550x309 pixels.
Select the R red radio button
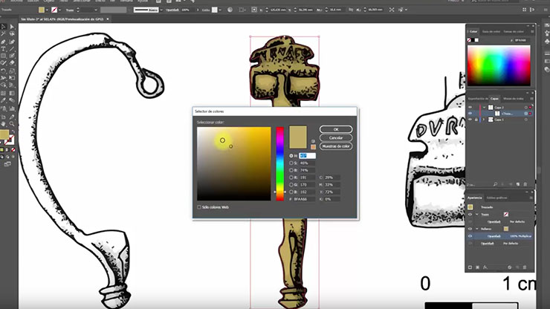click(x=292, y=178)
